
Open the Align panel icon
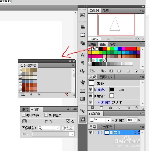click(x=83, y=27)
